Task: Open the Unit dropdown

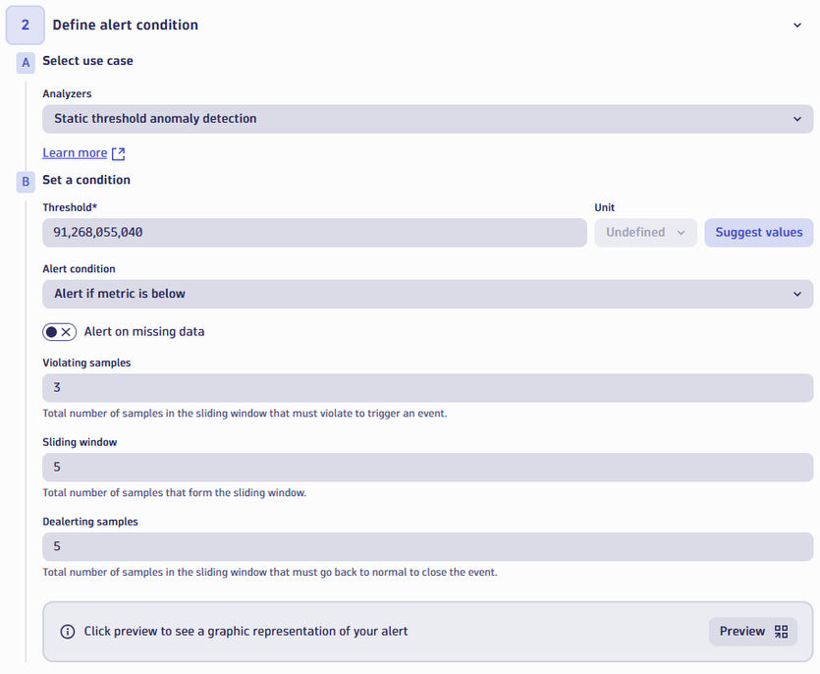Action: coord(645,233)
